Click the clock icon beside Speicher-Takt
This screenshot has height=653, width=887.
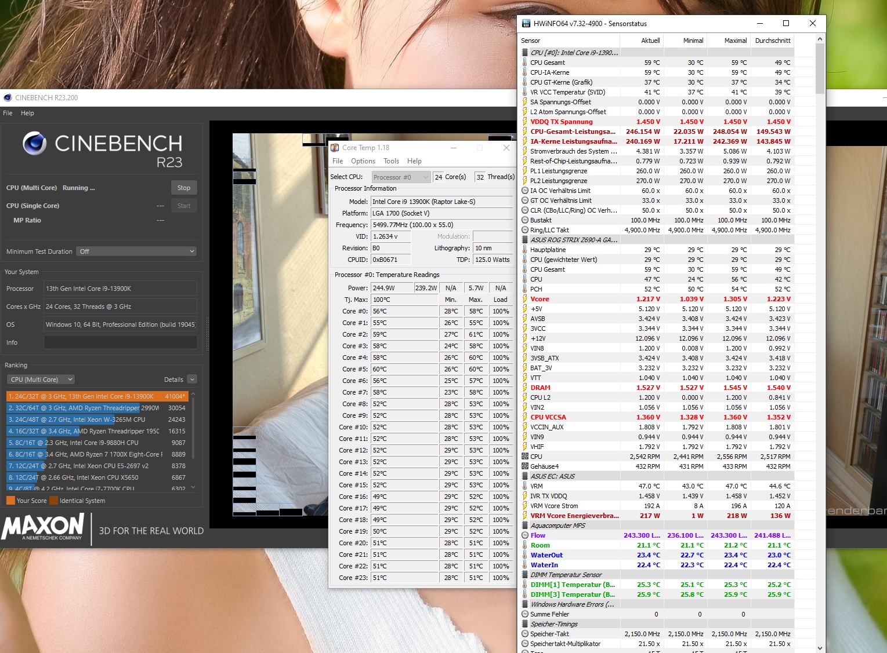(525, 634)
